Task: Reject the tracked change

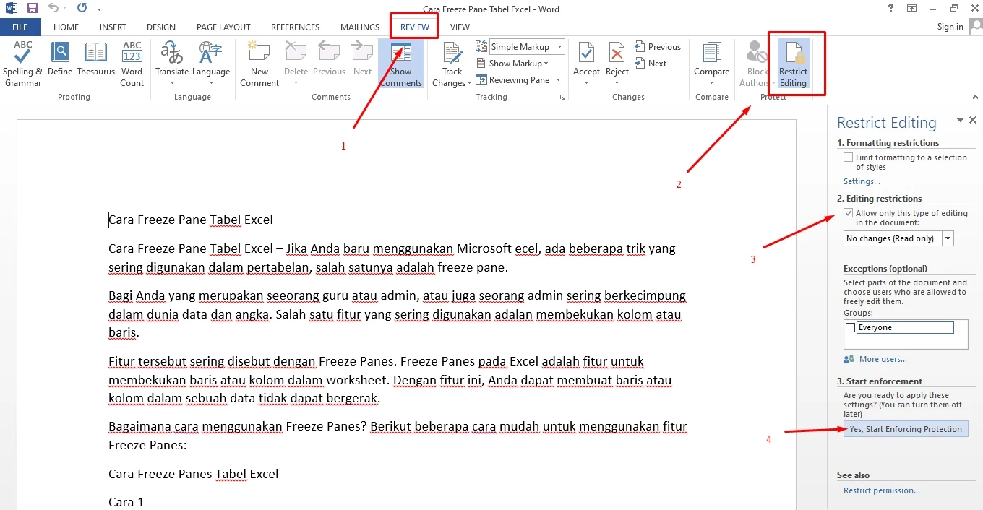Action: tap(617, 64)
